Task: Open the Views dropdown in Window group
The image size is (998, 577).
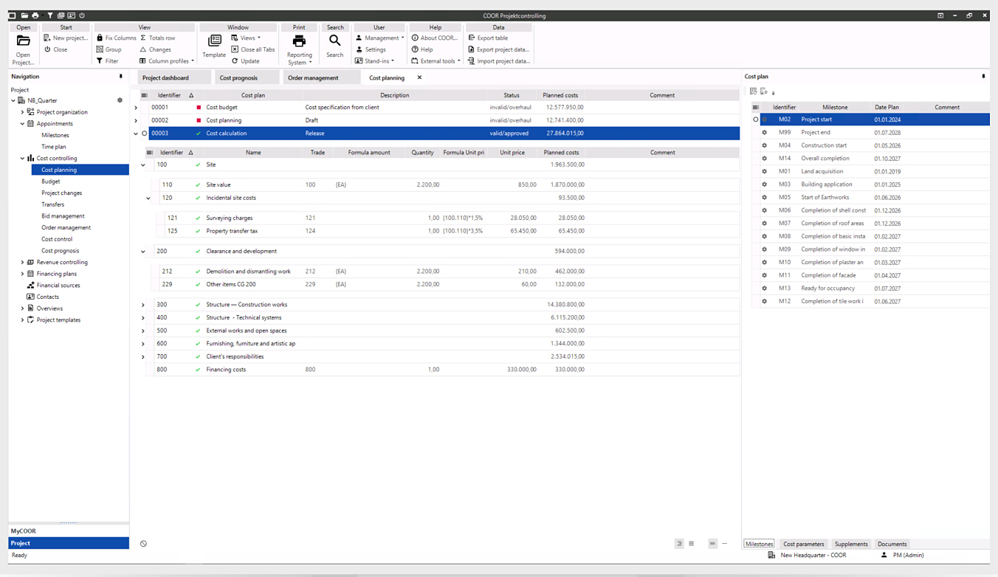Action: coord(247,38)
